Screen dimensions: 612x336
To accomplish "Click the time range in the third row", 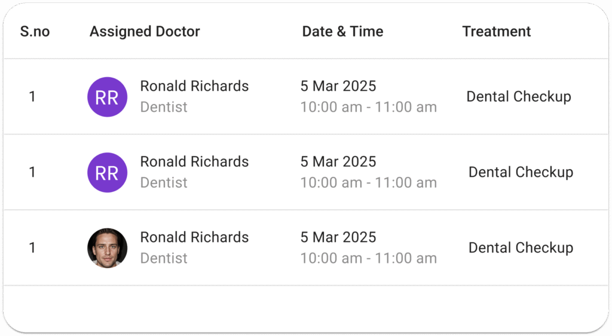I will click(368, 258).
